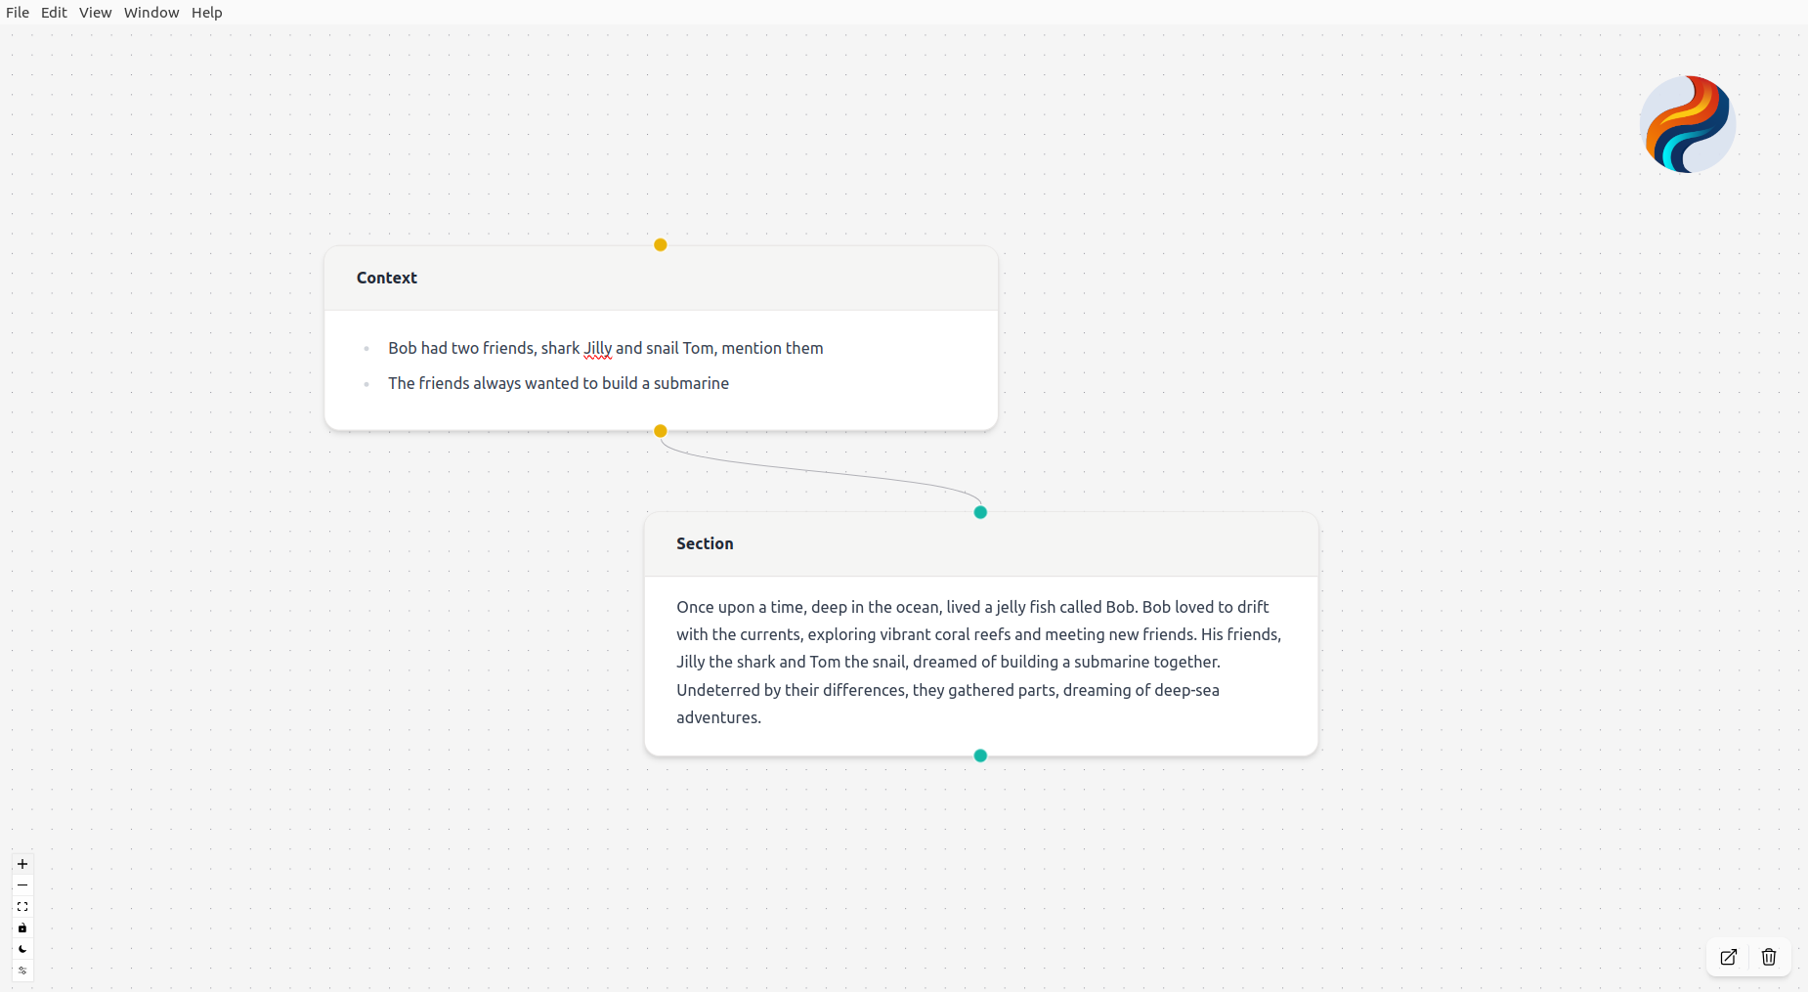Click the yellow handle atop Context node
Image resolution: width=1808 pixels, height=992 pixels.
click(661, 245)
